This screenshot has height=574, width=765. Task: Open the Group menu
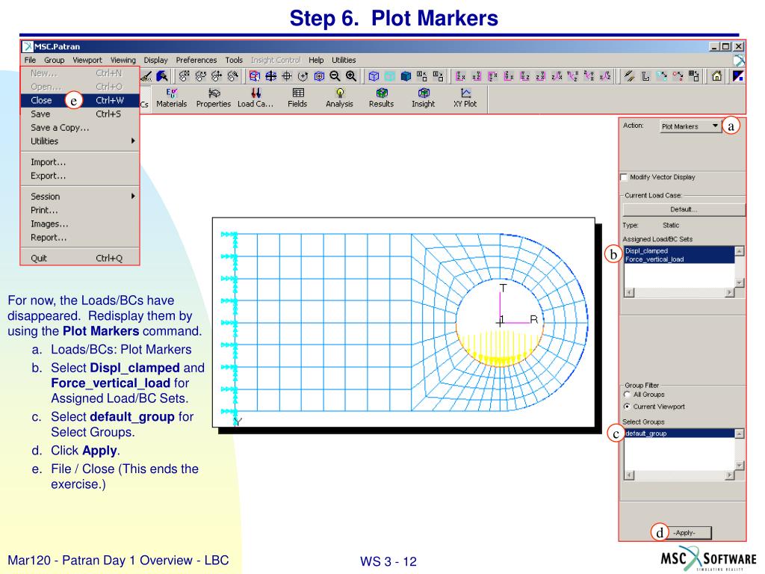(54, 60)
